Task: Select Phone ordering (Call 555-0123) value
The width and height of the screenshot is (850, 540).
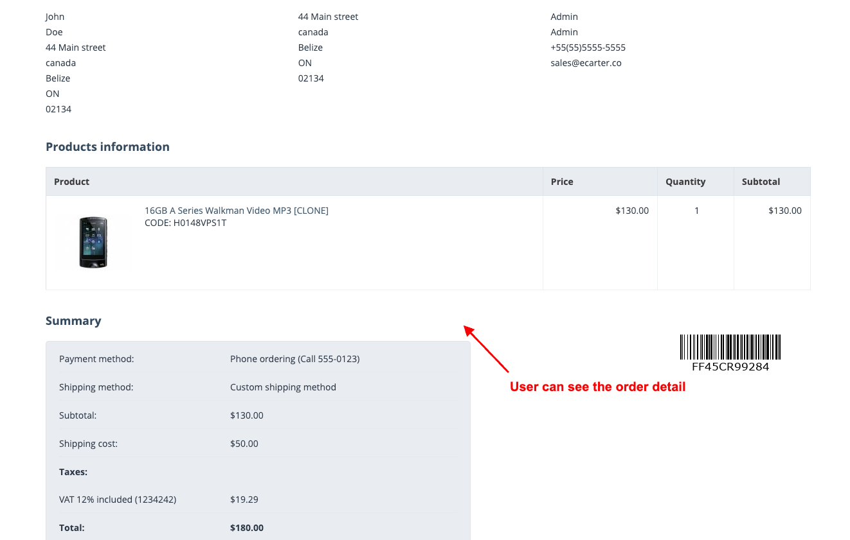Action: coord(295,359)
